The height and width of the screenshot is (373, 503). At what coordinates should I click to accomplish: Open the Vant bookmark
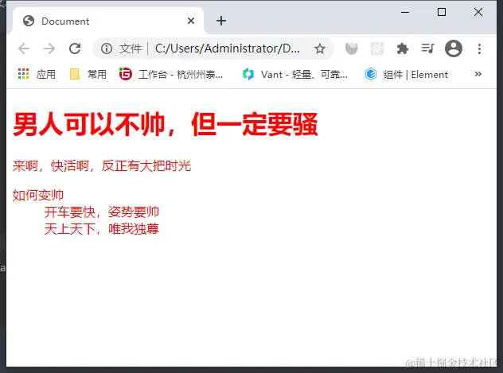[x=294, y=74]
